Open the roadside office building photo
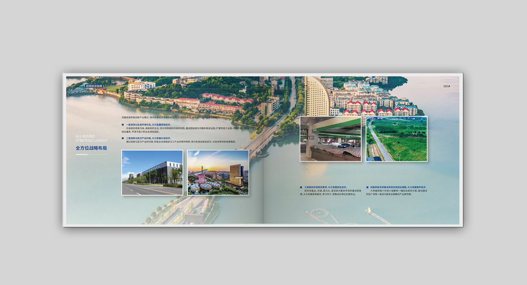Image resolution: width=527 pixels, height=285 pixels. tap(152, 173)
